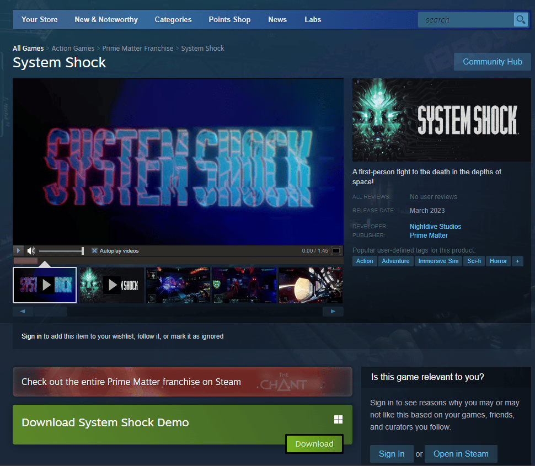This screenshot has width=535, height=466.
Task: Play the trailer video
Action: click(18, 251)
